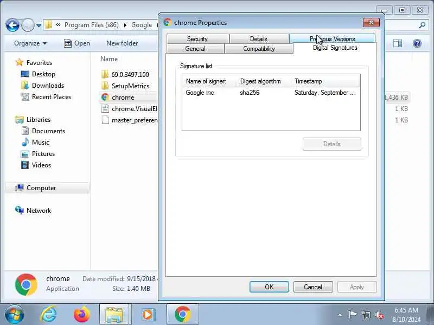Launch Firefox from the taskbar
The height and width of the screenshot is (325, 434).
click(82, 315)
